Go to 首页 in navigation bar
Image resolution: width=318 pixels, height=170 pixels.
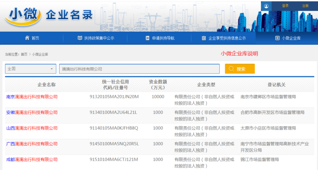tap(32, 38)
